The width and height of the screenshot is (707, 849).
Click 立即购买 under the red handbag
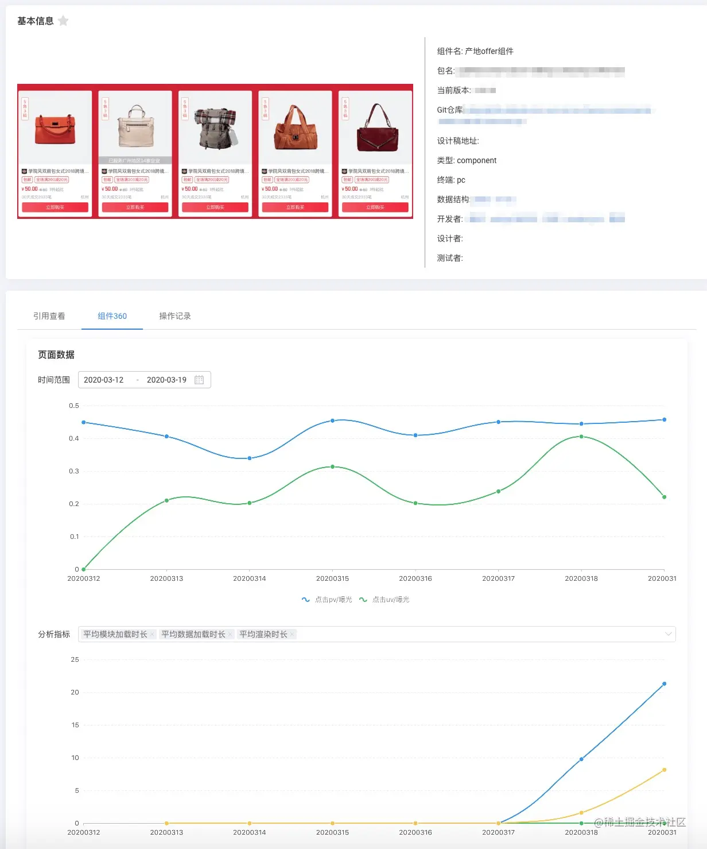55,207
